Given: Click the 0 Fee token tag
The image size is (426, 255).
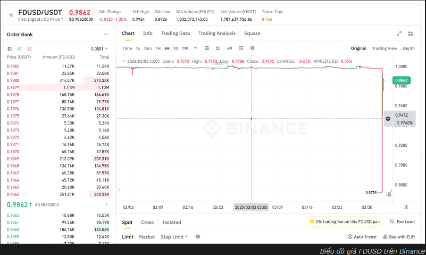Looking at the screenshot, I should [267, 19].
